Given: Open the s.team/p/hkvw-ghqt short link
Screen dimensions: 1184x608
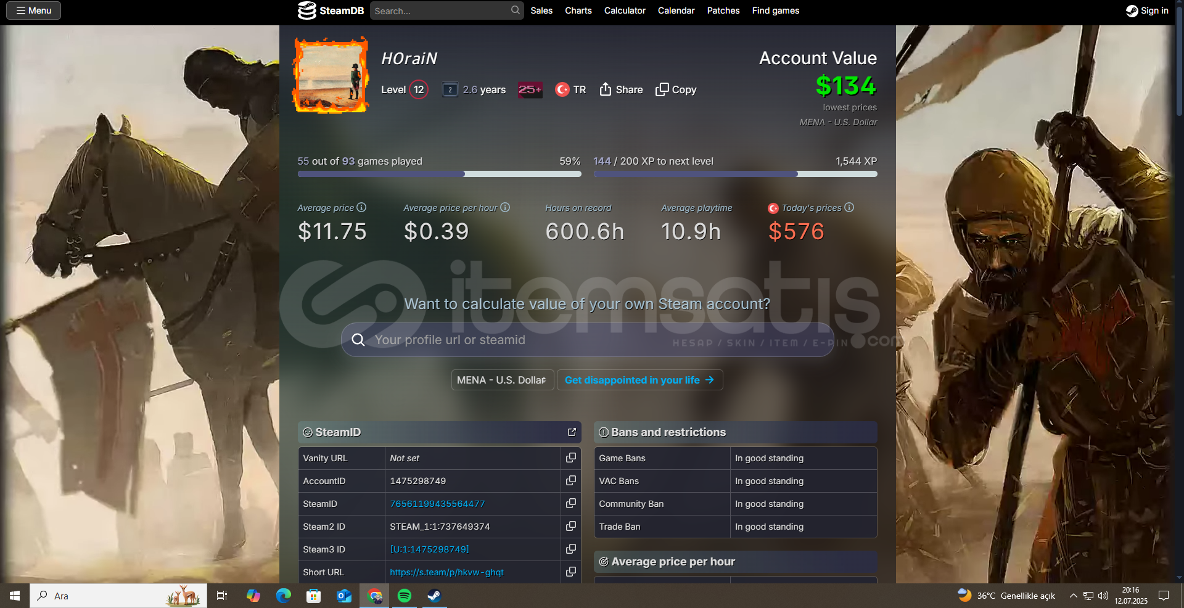Looking at the screenshot, I should click(446, 572).
